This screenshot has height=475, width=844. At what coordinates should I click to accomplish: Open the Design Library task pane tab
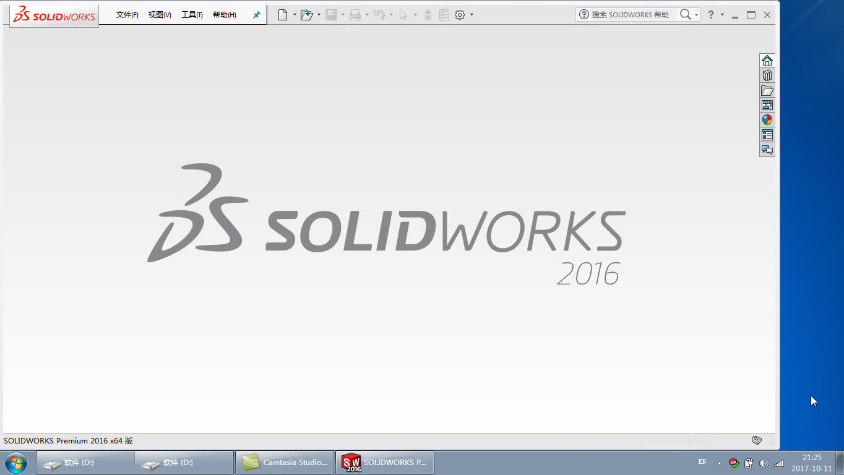767,75
